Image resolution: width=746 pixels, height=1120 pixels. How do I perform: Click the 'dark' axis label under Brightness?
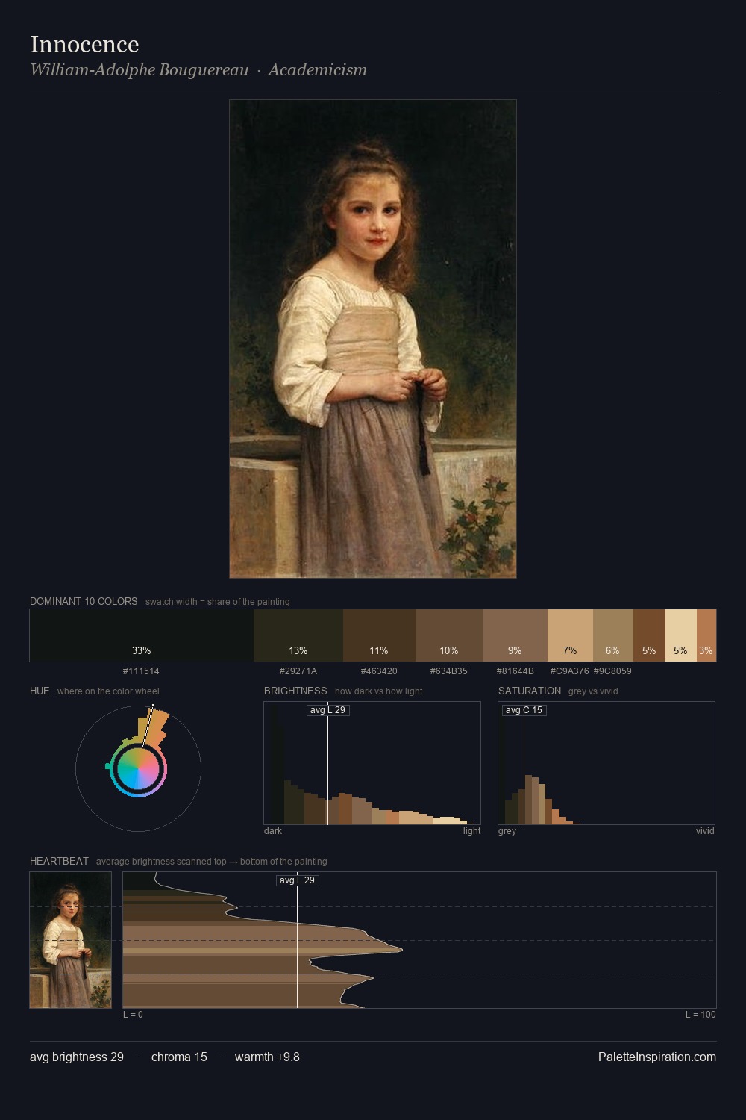point(273,831)
